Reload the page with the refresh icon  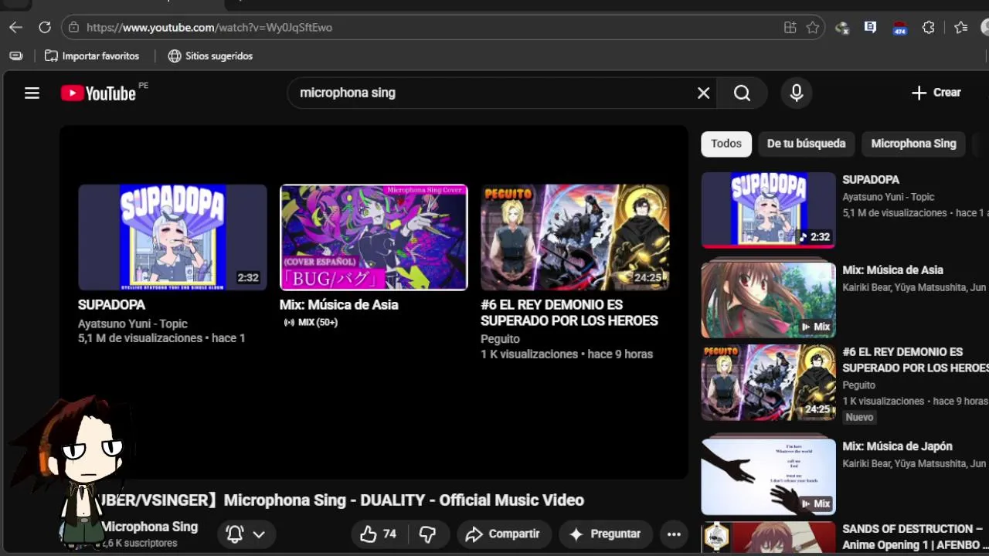[45, 27]
